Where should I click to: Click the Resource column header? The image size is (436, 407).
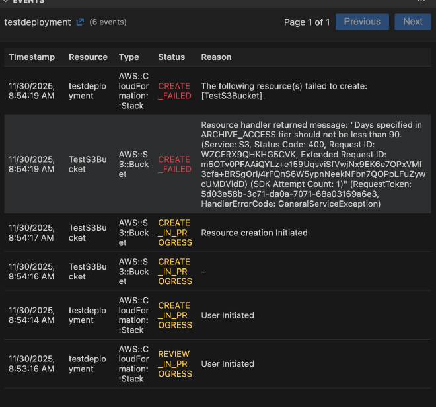coord(88,57)
